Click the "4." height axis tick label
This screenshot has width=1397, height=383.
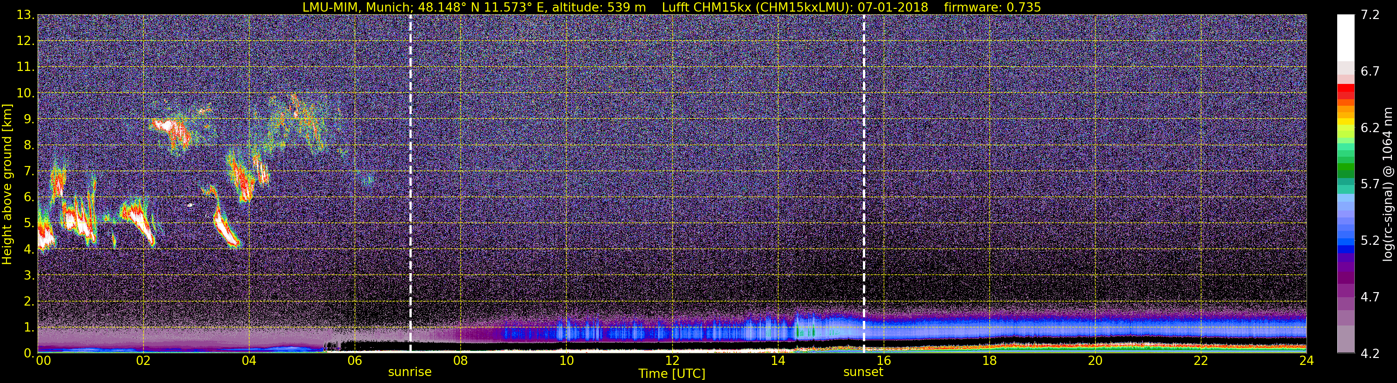pyautogui.click(x=29, y=249)
